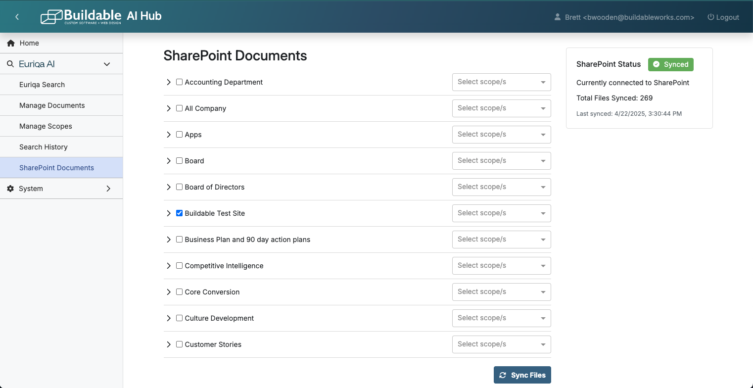Open Manage Scopes page
Image resolution: width=753 pixels, height=388 pixels.
click(61, 126)
